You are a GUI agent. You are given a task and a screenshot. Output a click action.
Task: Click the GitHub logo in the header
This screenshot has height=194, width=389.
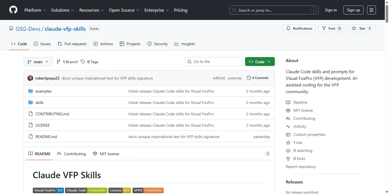pos(13,10)
